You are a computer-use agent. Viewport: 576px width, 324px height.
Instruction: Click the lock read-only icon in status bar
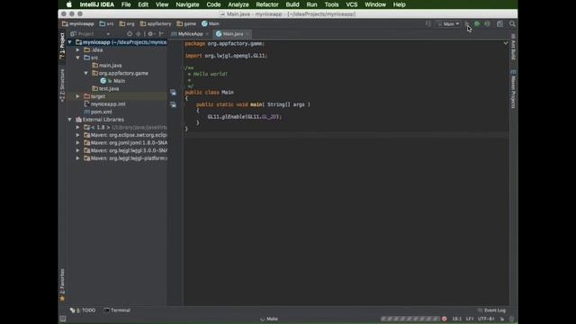pos(502,319)
